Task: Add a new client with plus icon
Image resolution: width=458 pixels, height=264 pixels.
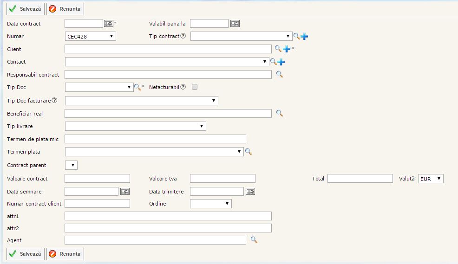Action: [x=287, y=49]
